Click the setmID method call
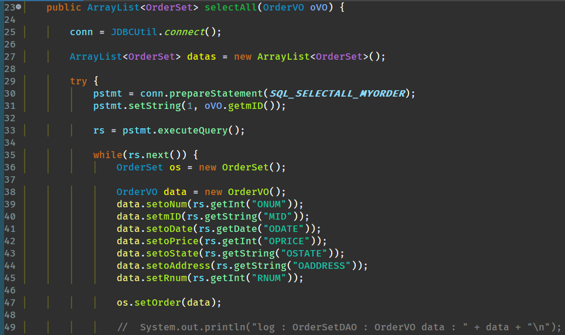The width and height of the screenshot is (565, 335). (164, 217)
